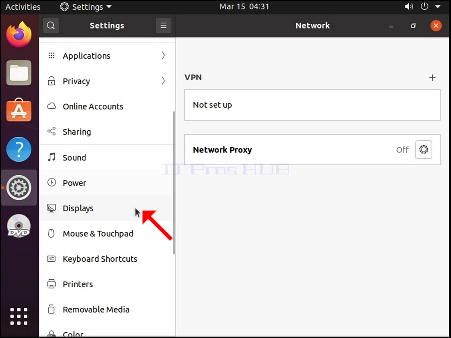The image size is (451, 338).
Task: Select Online Accounts in sidebar
Action: point(107,107)
